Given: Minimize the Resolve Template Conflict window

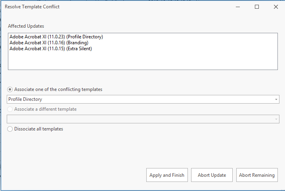Looking at the screenshot, I should click(238, 7).
